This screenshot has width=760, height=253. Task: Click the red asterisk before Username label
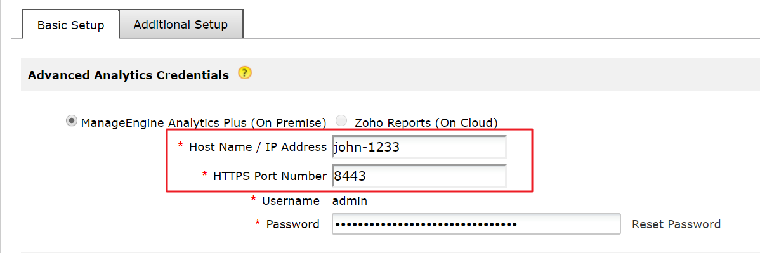tap(254, 198)
